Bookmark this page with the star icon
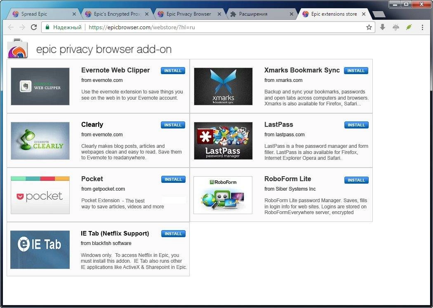 369,27
